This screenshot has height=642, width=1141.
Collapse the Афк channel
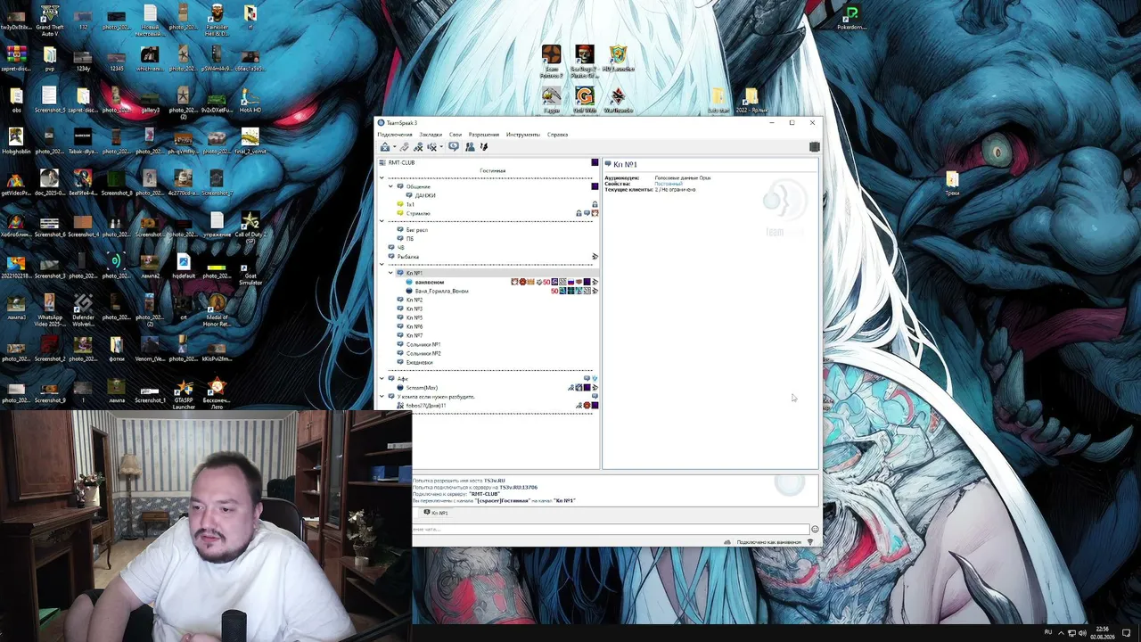382,378
